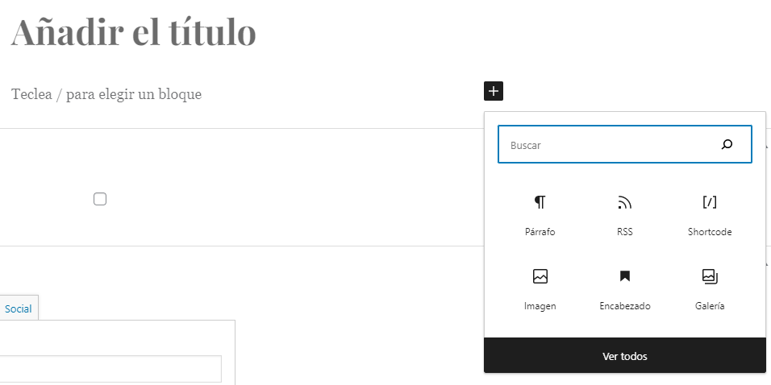Click the 'Párrafo' text label

pyautogui.click(x=540, y=232)
